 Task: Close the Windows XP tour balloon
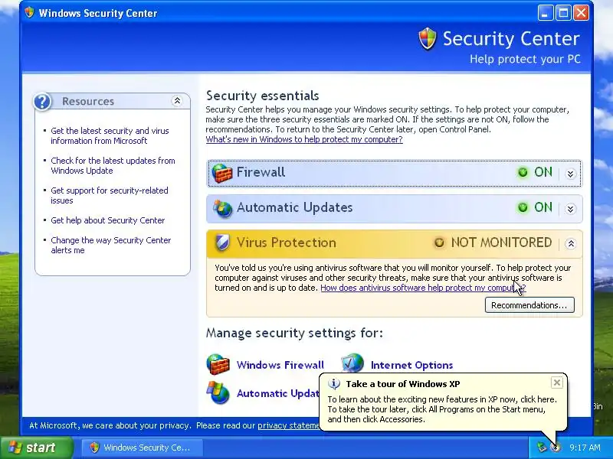coord(557,382)
